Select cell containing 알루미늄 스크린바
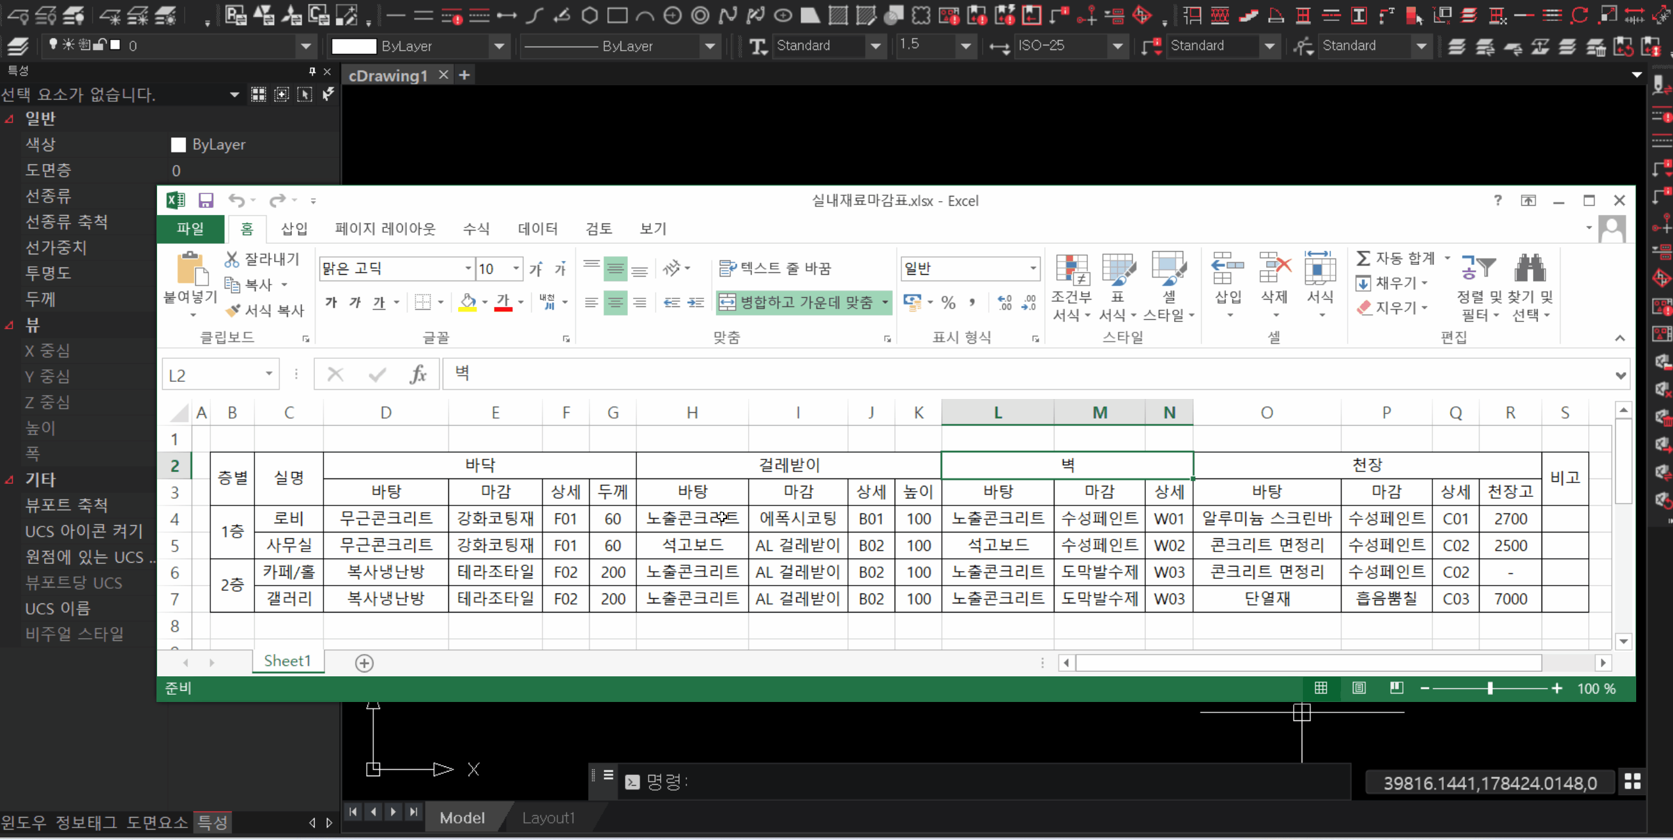Viewport: 1673px width, 840px height. 1267,519
